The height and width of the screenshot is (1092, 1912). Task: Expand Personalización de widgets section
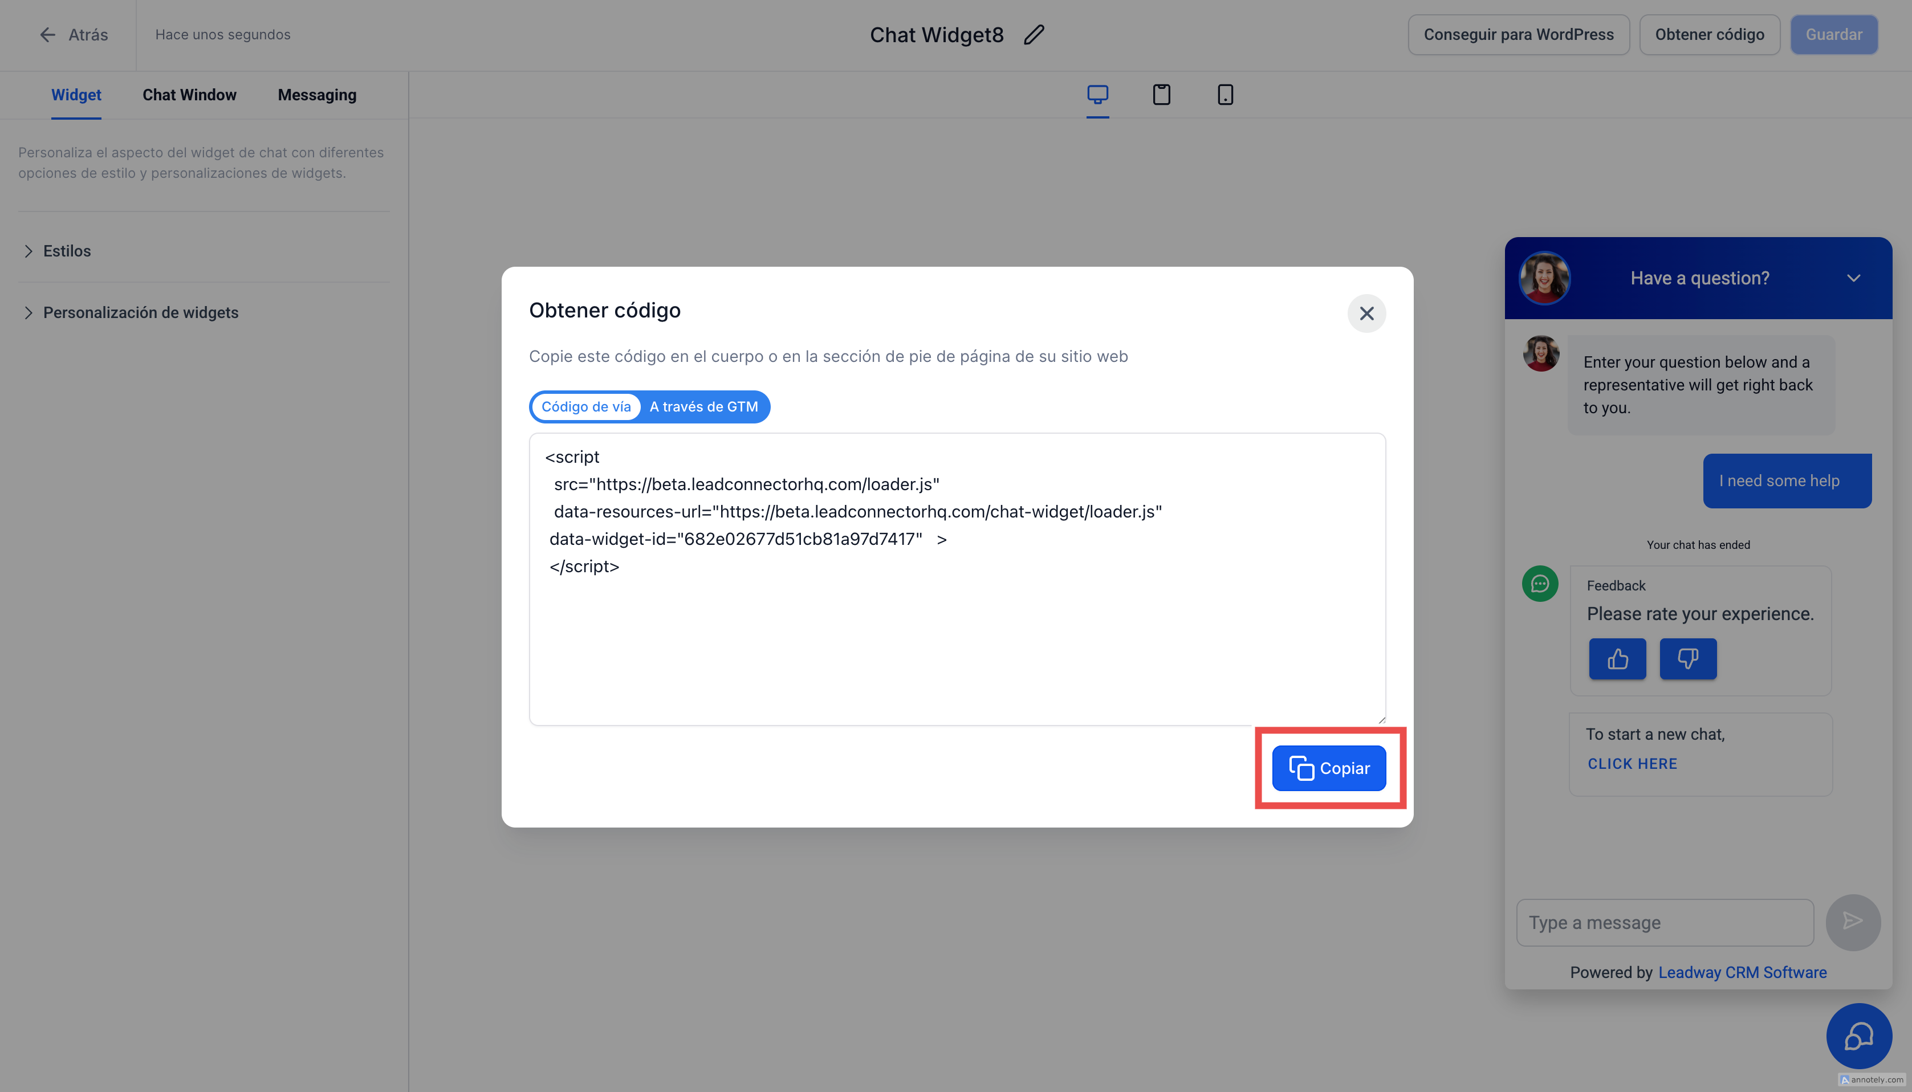tap(140, 313)
